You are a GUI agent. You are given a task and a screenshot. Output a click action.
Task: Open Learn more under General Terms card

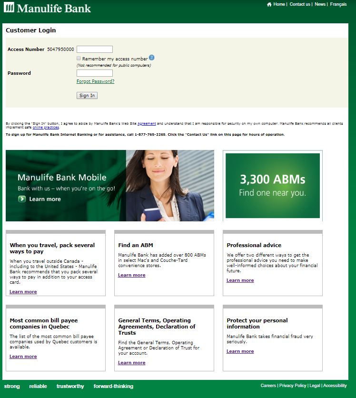(x=132, y=362)
